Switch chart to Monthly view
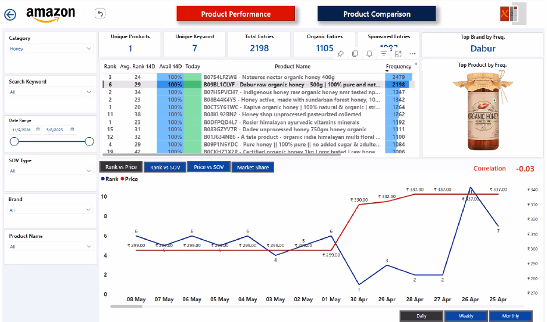Image resolution: width=547 pixels, height=322 pixels. click(511, 315)
